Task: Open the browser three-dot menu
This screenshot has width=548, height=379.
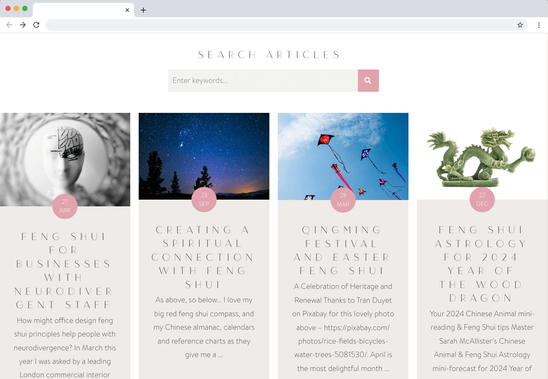Action: point(539,25)
